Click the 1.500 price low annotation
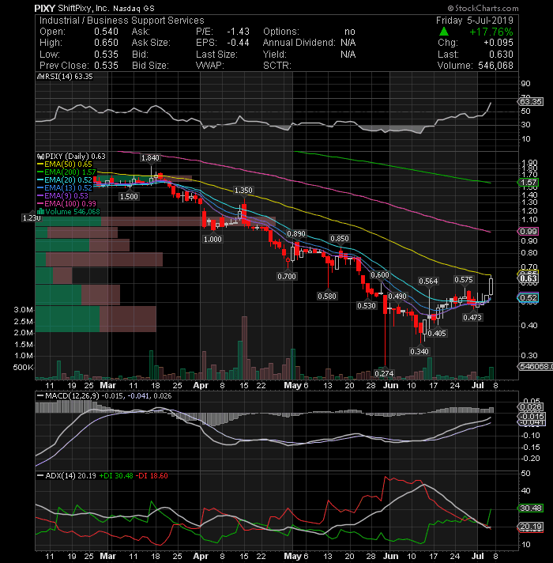Screen dimensions: 553x563 [129, 196]
